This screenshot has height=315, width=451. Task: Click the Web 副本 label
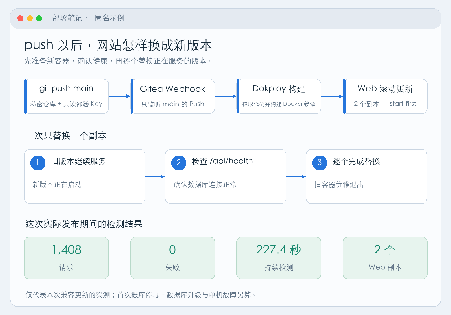coord(385,267)
